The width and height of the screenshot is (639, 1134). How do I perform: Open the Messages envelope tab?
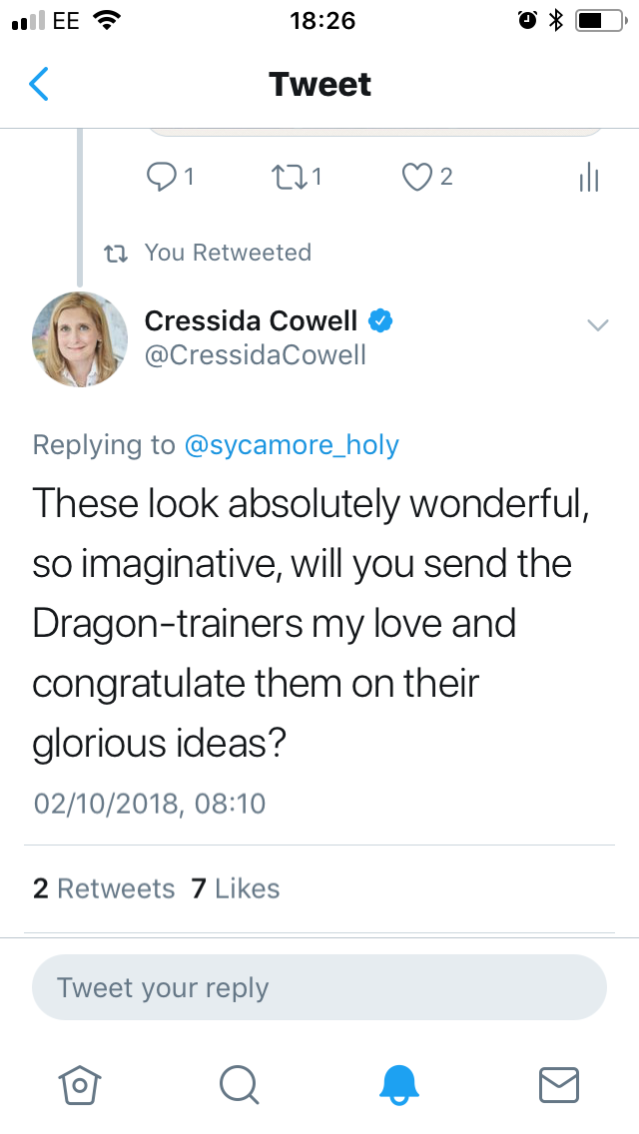559,1083
